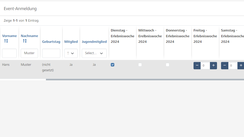Click the Jugendmitglied column header link

[x=94, y=42]
